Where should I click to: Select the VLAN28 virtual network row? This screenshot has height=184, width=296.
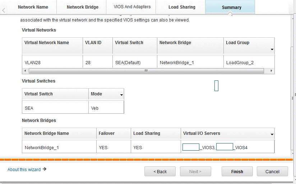[32, 62]
